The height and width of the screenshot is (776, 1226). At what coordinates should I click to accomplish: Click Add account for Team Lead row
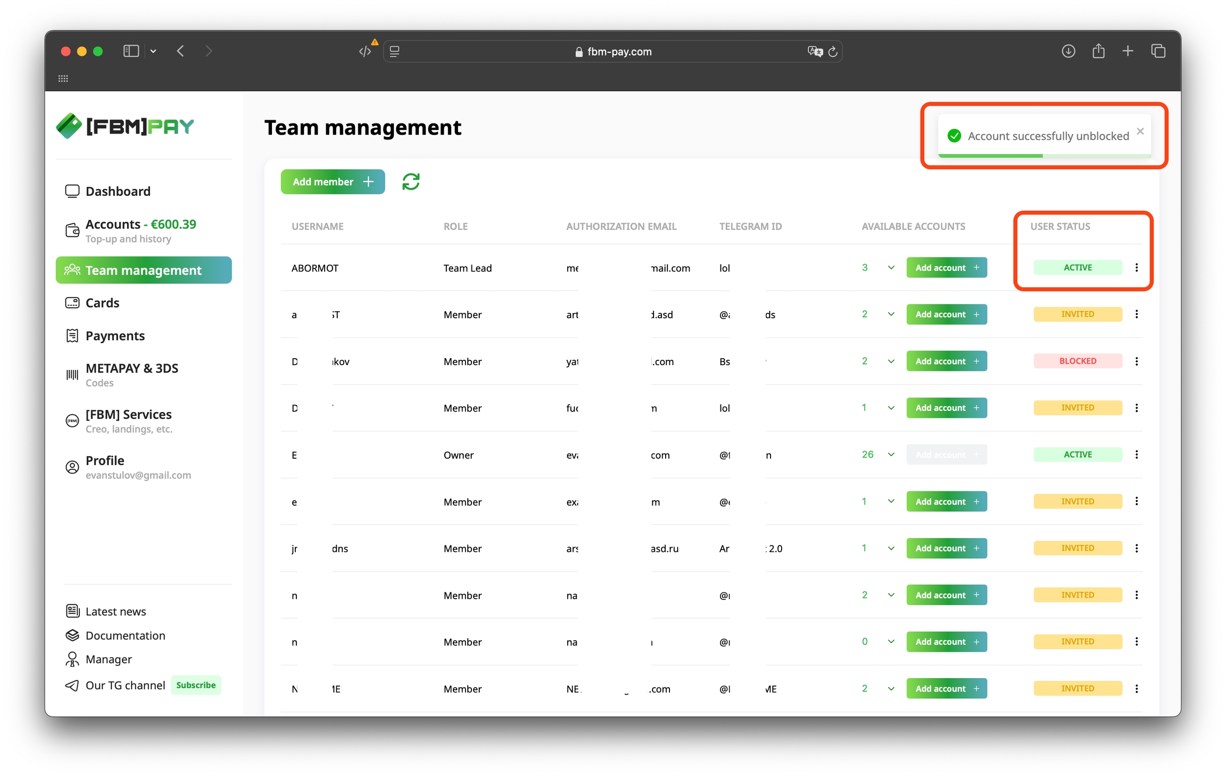[946, 268]
